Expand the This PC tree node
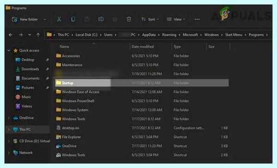 (x=9, y=130)
